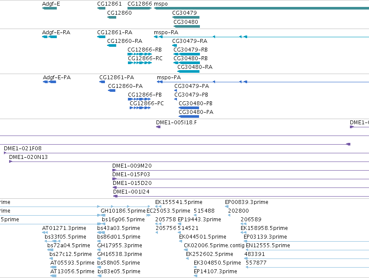Select the DME1-009M20 clone
Viewport: 369px width, 278px height.
tap(241, 170)
